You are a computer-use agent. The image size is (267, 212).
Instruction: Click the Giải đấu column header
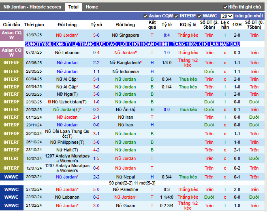coord(12,25)
